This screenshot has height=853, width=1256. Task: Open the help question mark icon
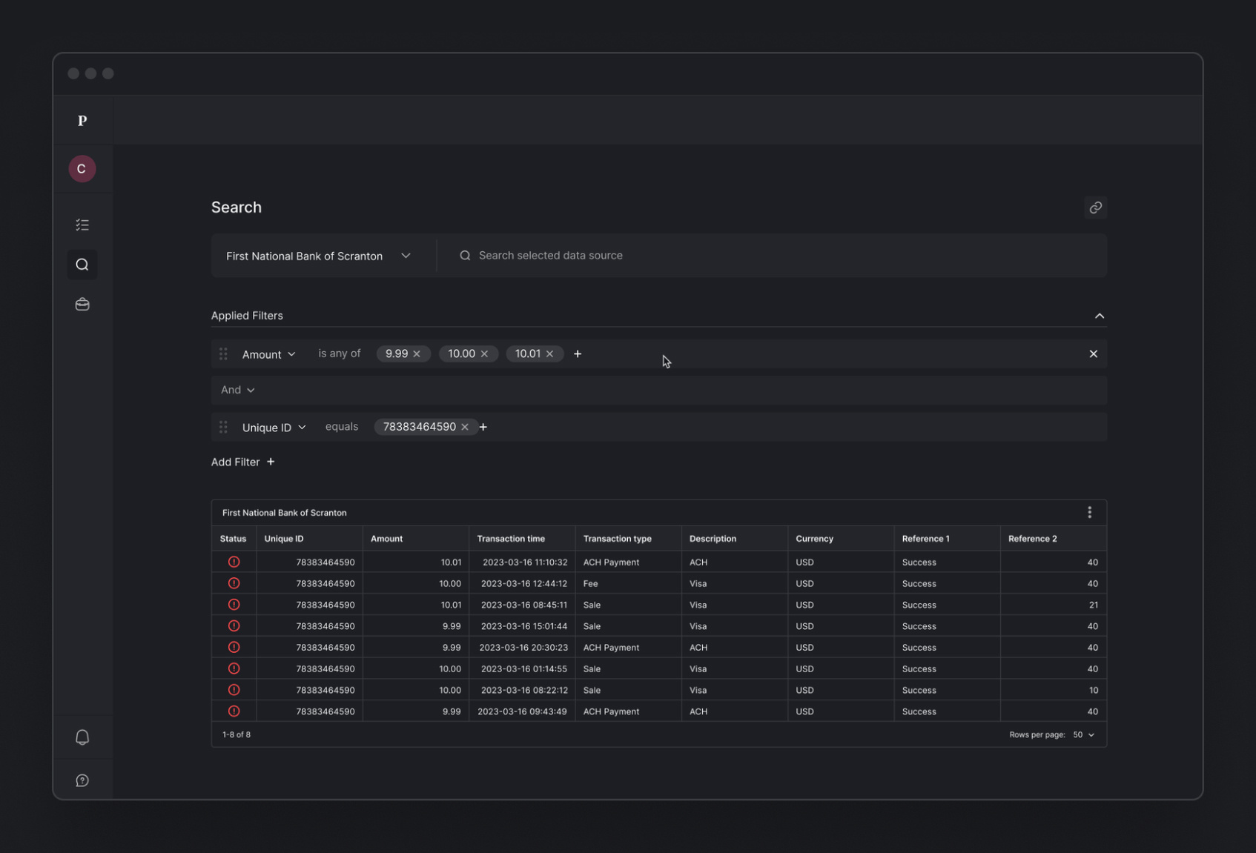click(82, 780)
